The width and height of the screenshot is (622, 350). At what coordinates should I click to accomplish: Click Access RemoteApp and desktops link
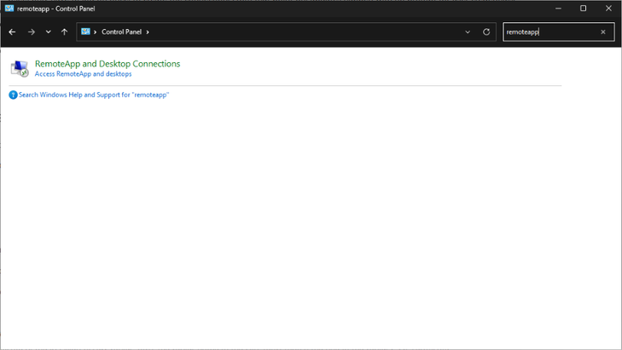coord(83,74)
